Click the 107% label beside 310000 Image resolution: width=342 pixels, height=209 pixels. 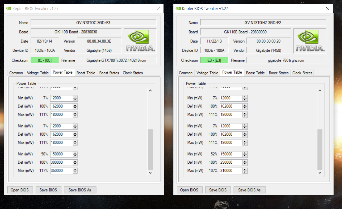(x=213, y=171)
